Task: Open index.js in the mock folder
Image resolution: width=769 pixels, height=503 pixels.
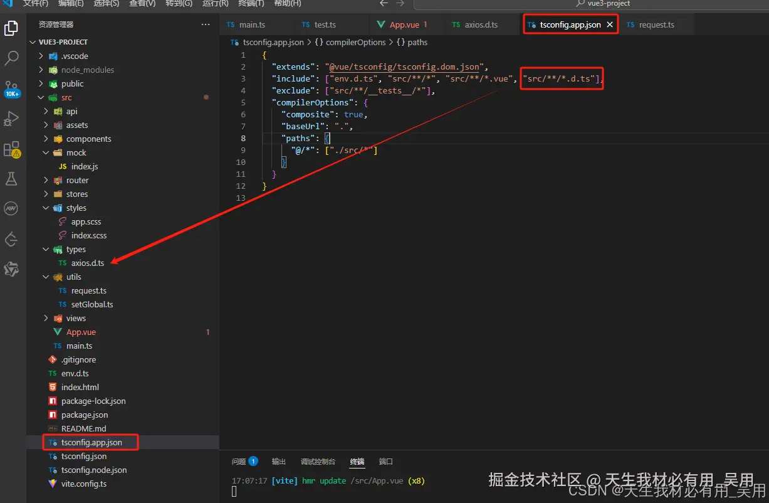Action: 123,166
